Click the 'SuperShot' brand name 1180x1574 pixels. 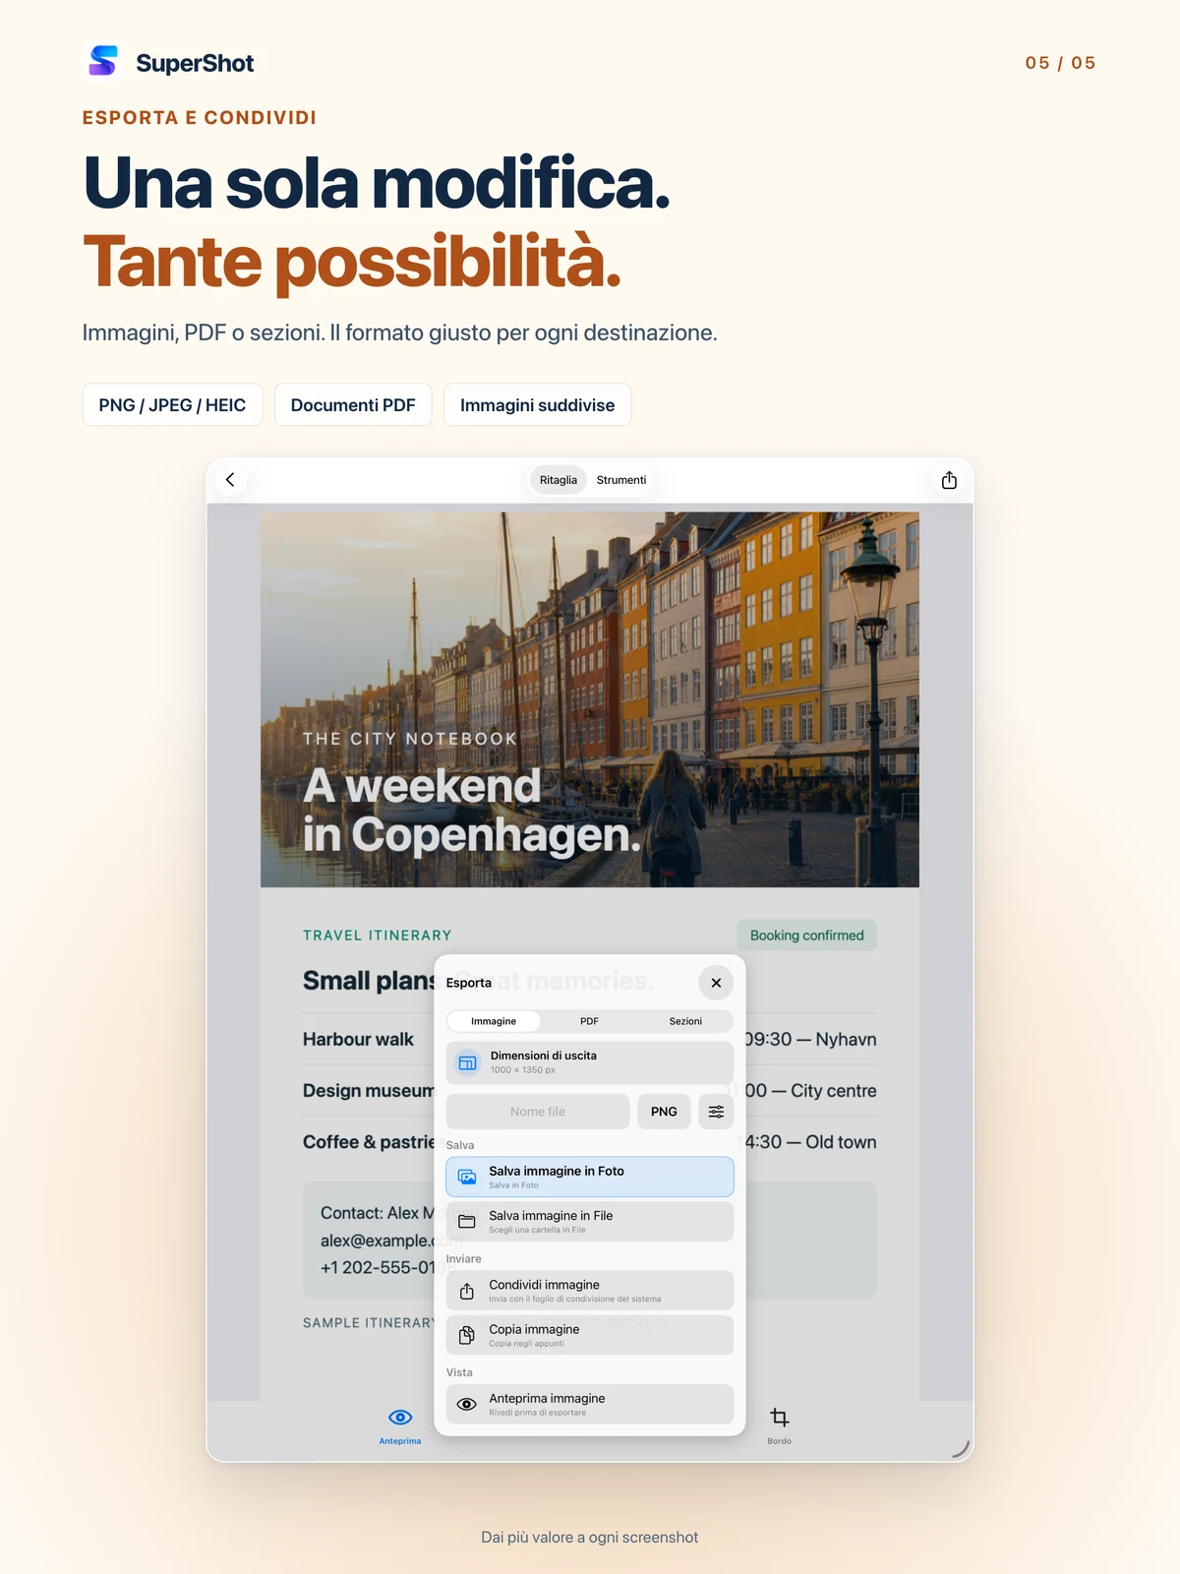coord(195,63)
